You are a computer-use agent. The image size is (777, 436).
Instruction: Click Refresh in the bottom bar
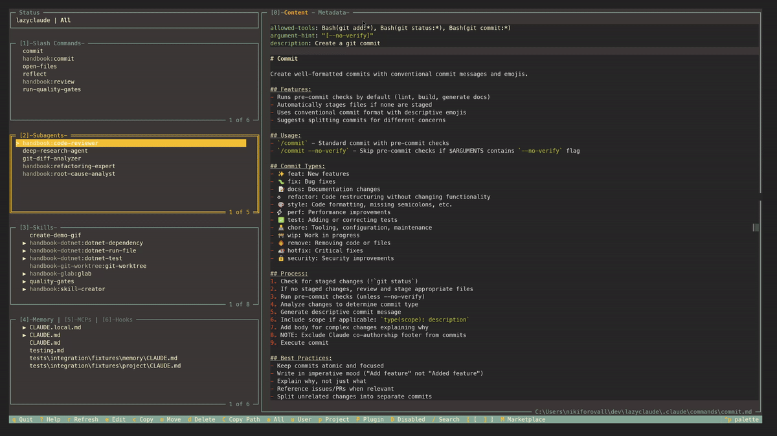(x=83, y=419)
